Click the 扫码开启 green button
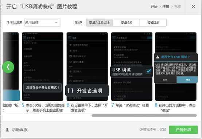202x139 pixels. coord(183,130)
